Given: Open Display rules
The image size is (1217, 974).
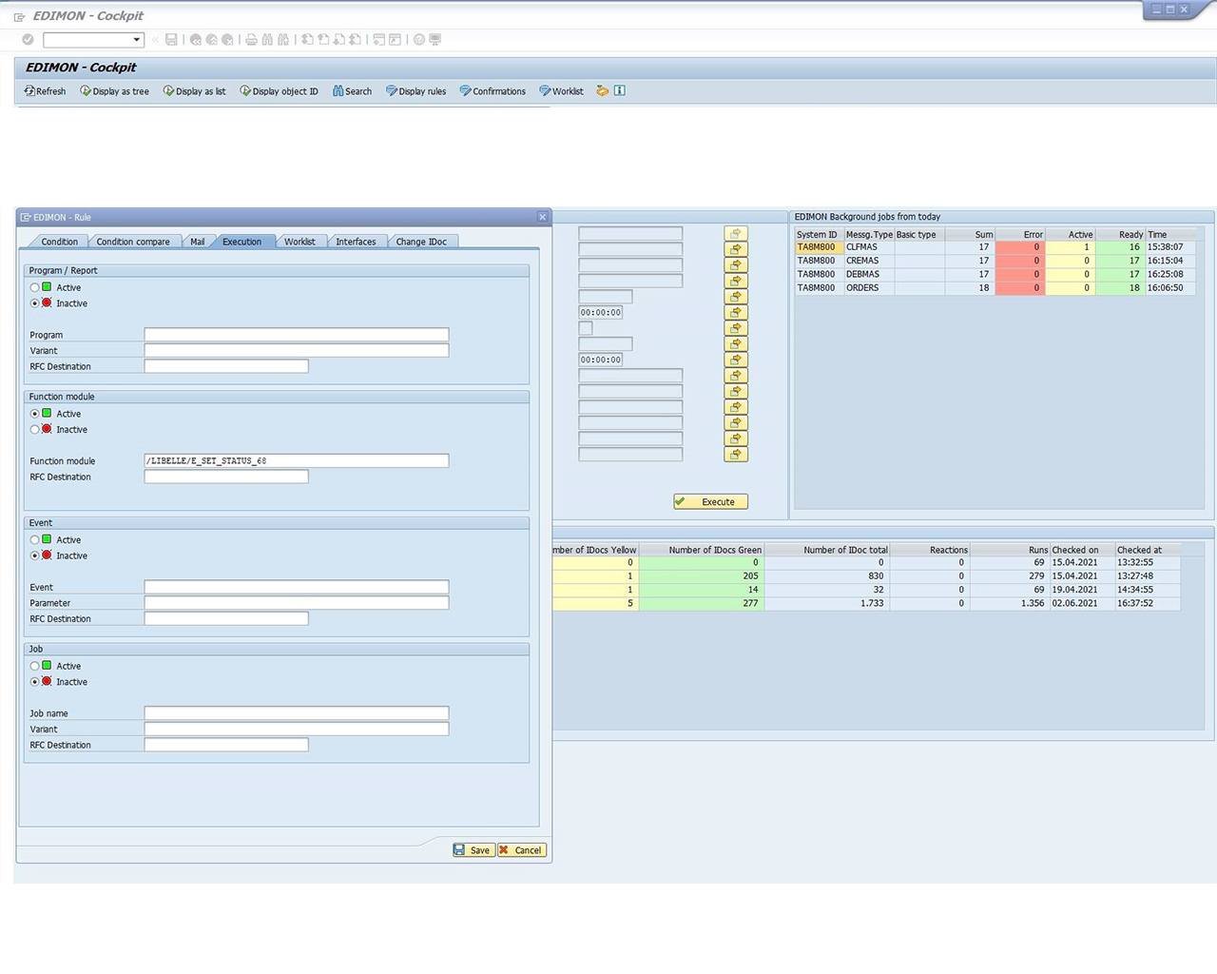Looking at the screenshot, I should [x=415, y=91].
